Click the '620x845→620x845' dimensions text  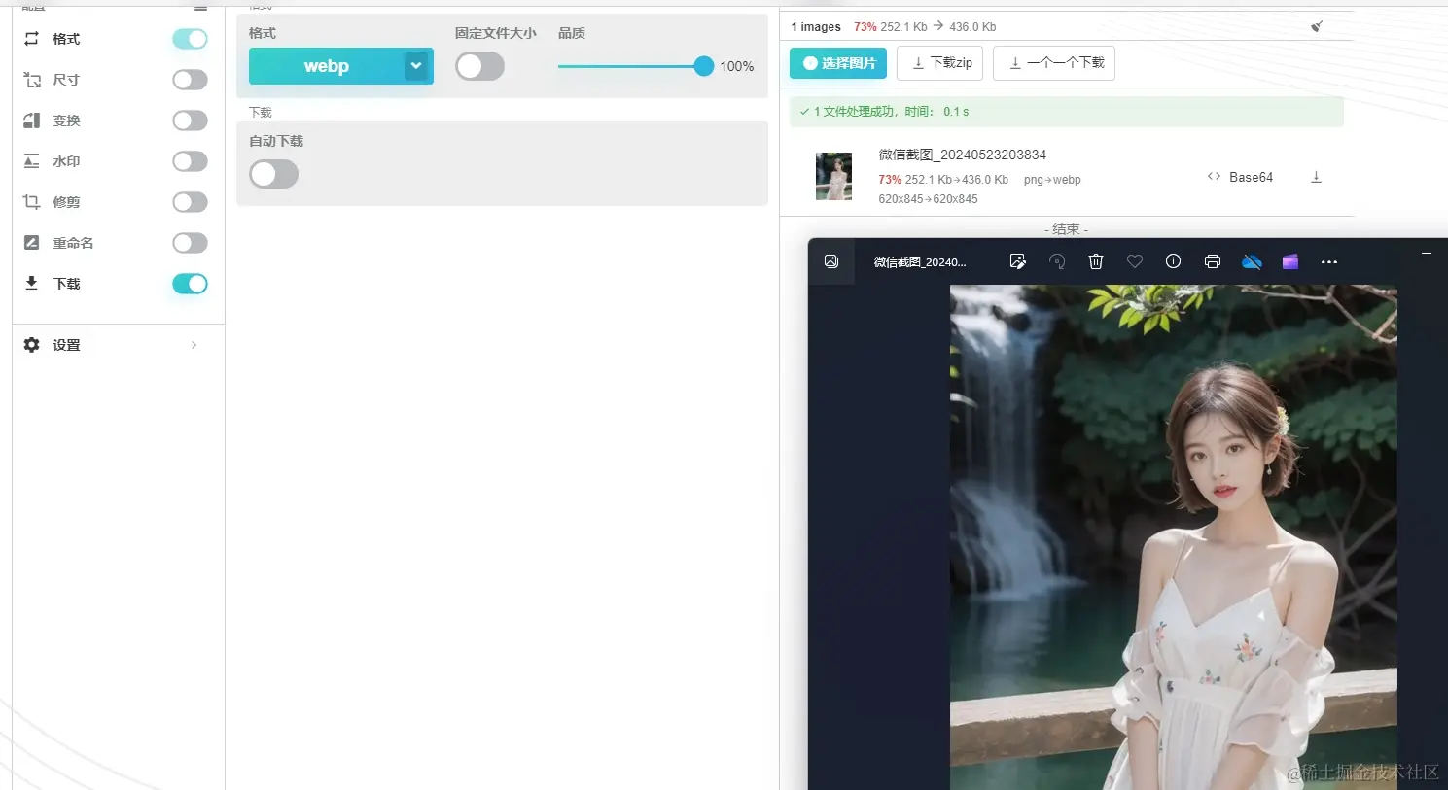click(x=928, y=199)
